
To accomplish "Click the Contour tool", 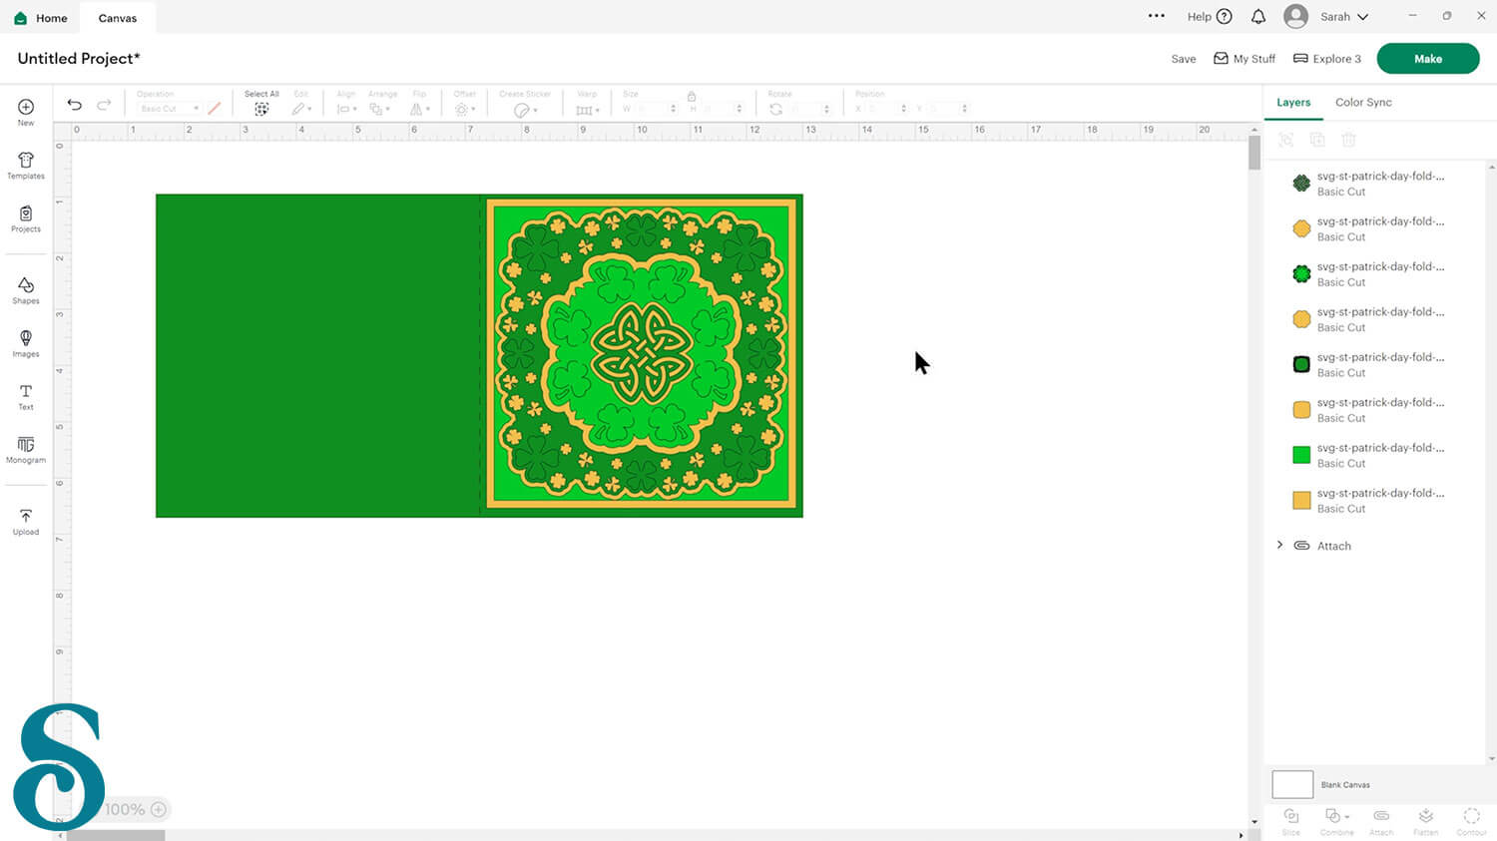I will pos(1471,821).
